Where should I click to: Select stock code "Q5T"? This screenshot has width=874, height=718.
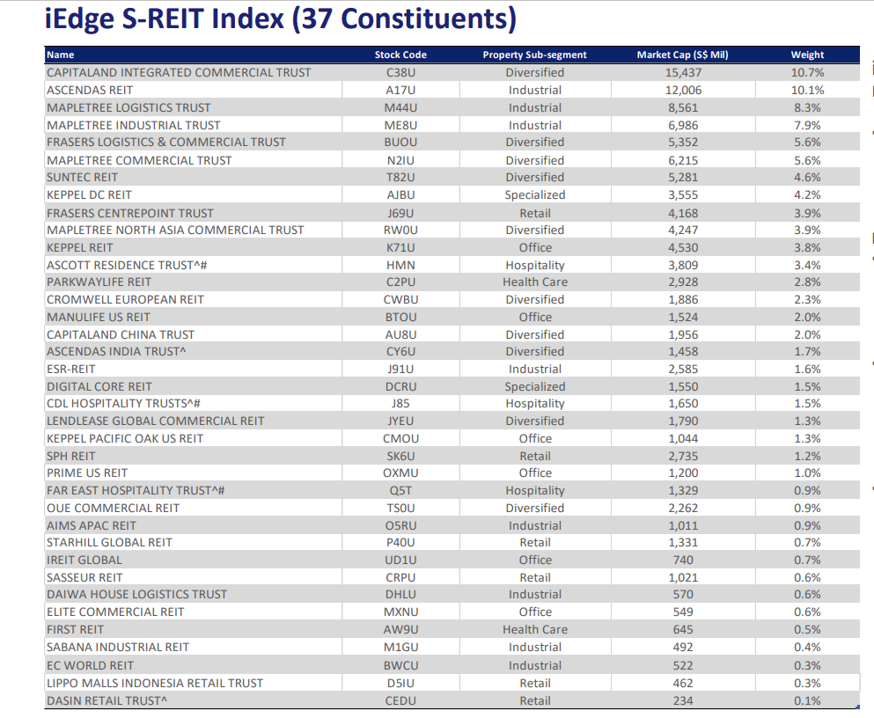[x=400, y=491]
